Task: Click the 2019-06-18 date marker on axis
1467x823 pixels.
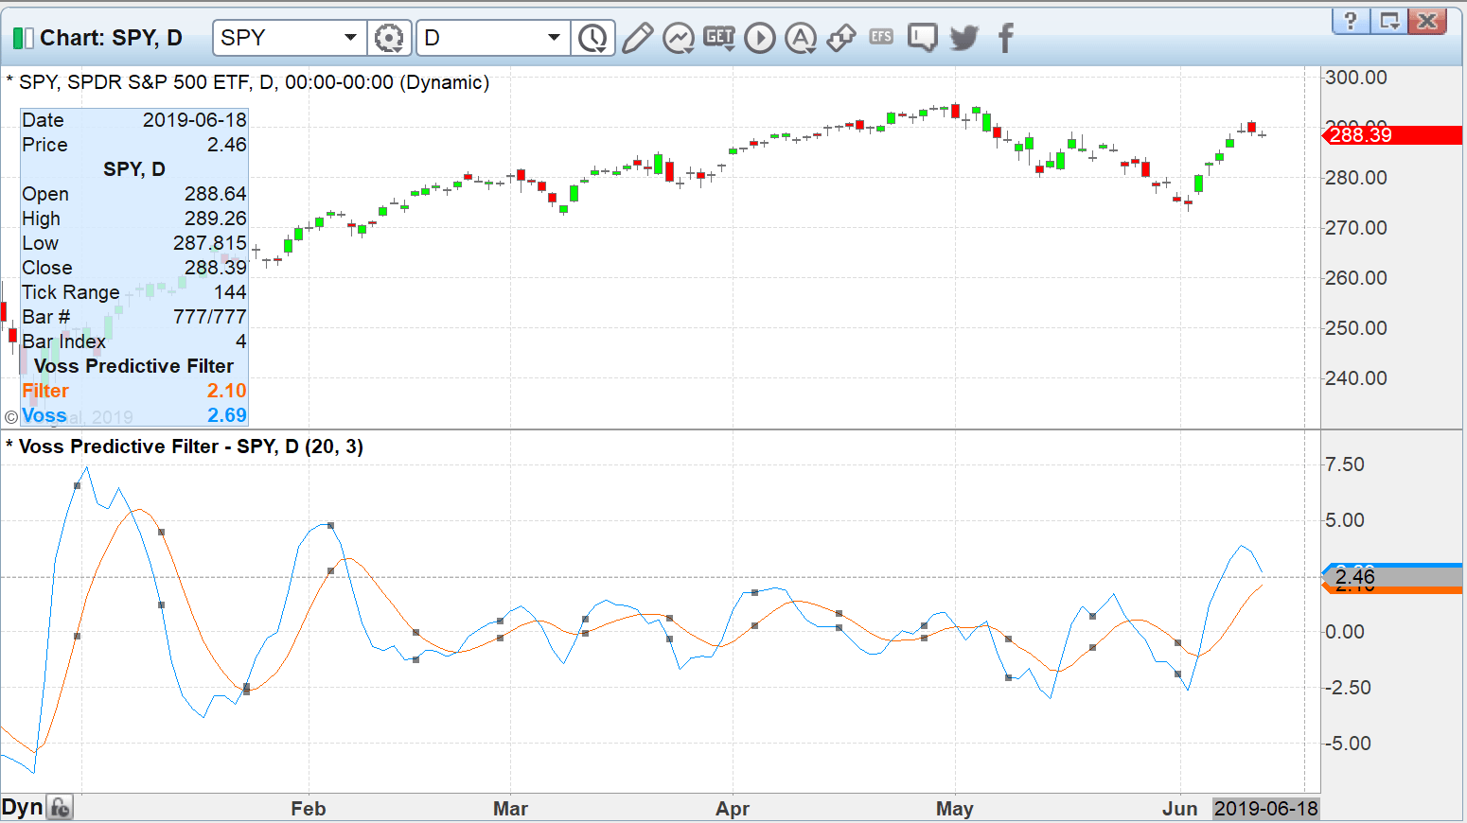Action: 1266,809
